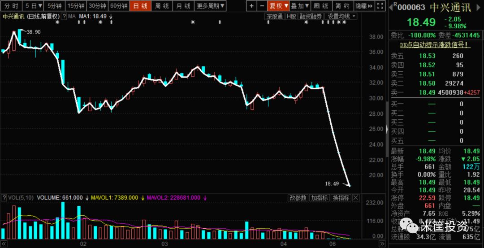
Task: Click the 融资融券 margin tag button
Action: click(x=311, y=16)
